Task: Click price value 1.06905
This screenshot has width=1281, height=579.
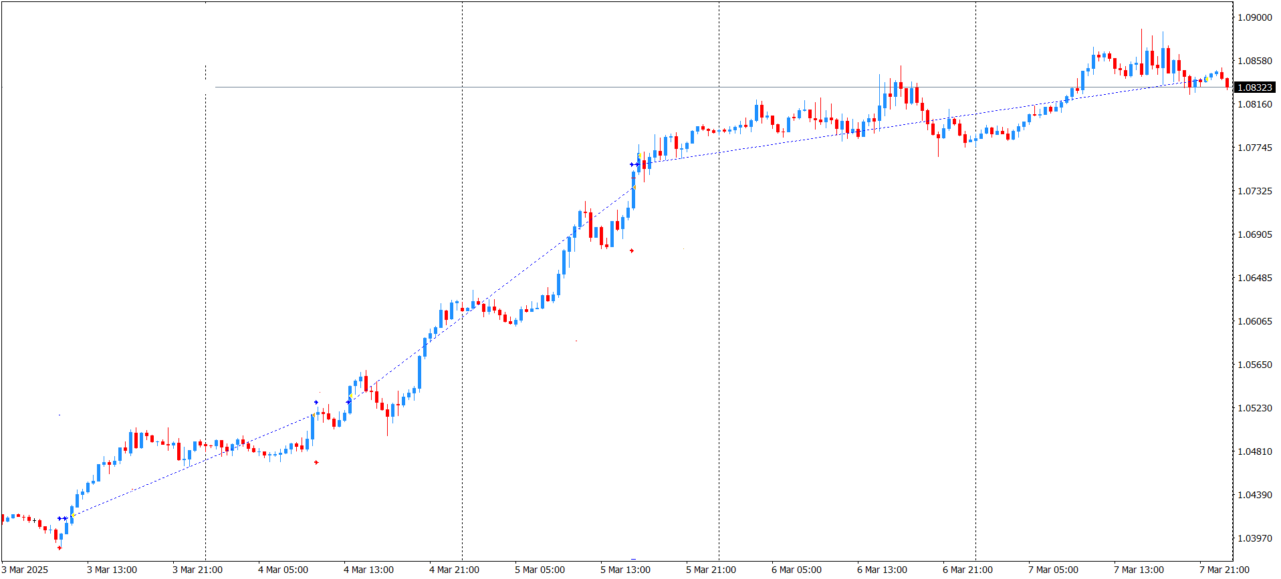Action: [1255, 234]
